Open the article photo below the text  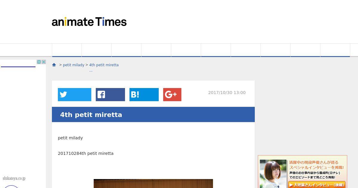pos(153,184)
